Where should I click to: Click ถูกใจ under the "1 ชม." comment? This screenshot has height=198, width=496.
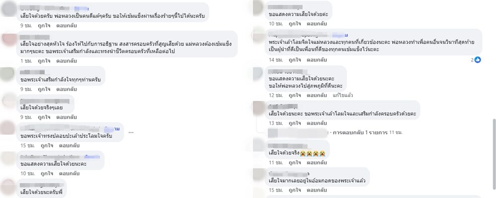44,61
